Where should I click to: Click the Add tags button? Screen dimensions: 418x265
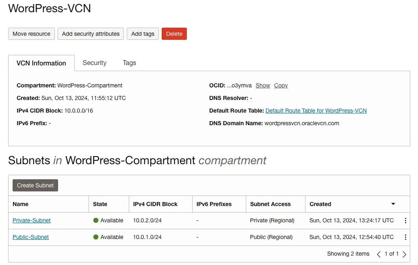(143, 34)
